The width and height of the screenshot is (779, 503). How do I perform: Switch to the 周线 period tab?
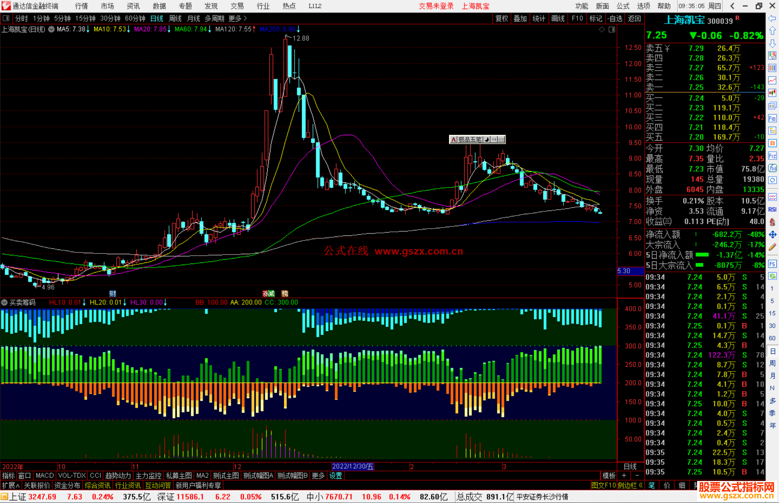(175, 18)
